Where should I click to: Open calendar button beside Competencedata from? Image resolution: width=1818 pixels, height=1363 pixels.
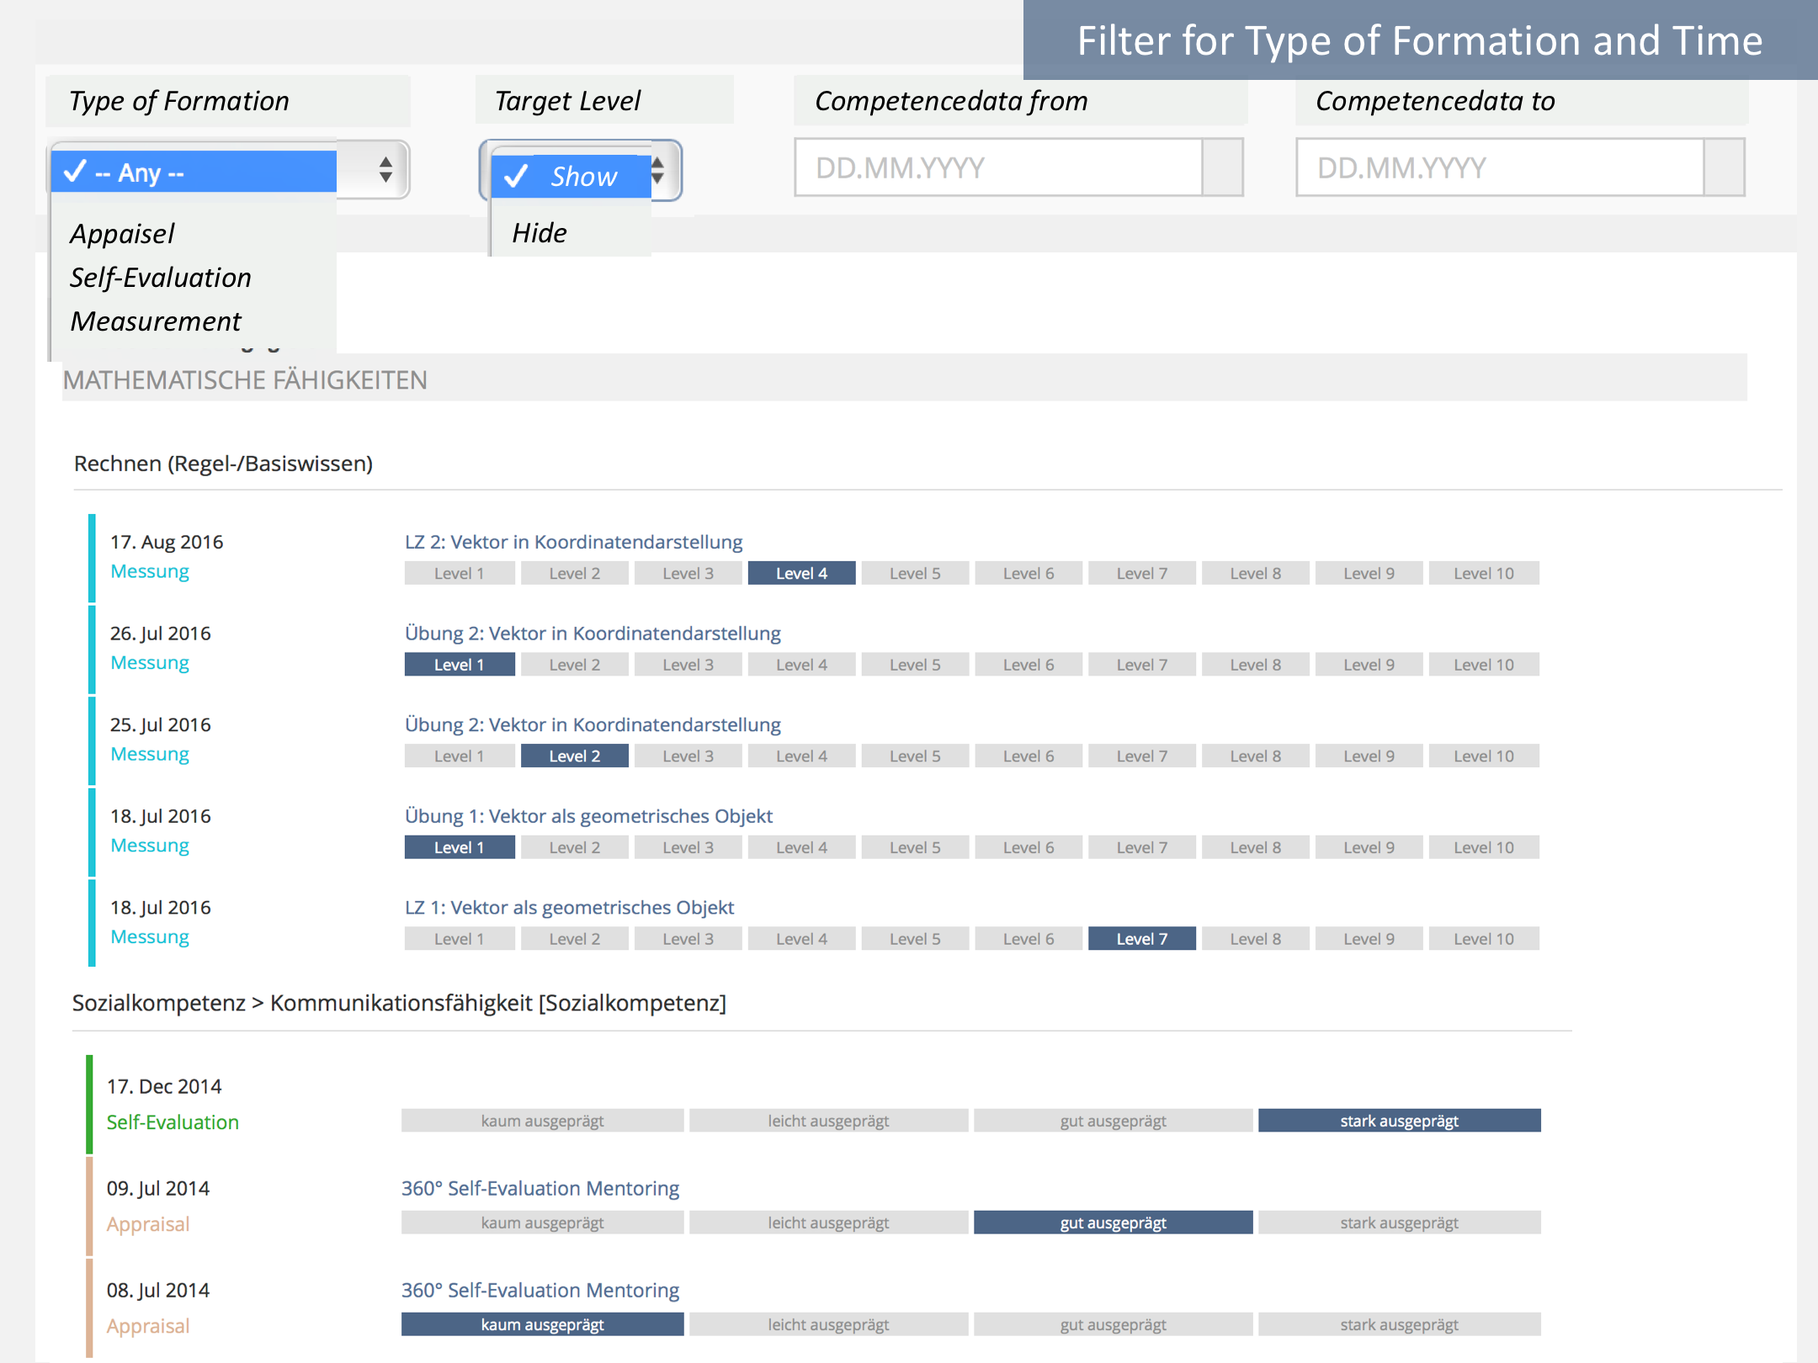[x=1223, y=168]
